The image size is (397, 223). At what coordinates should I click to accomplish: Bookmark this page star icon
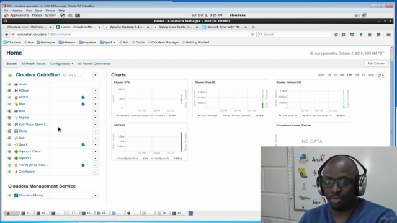pyautogui.click(x=336, y=35)
